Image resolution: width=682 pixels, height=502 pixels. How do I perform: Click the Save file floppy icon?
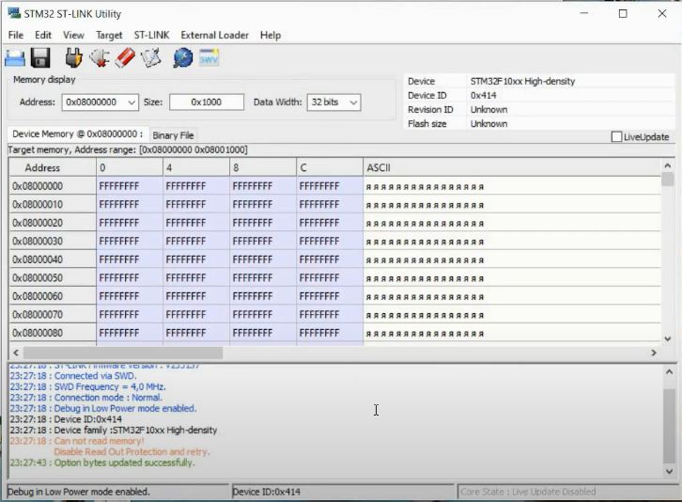pos(40,58)
